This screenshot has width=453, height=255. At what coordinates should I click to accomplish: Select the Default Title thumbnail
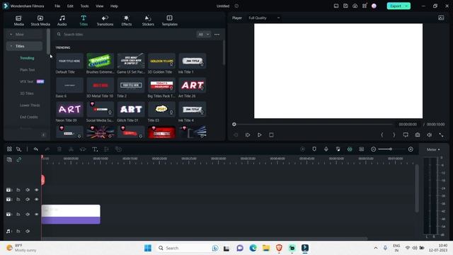69,61
